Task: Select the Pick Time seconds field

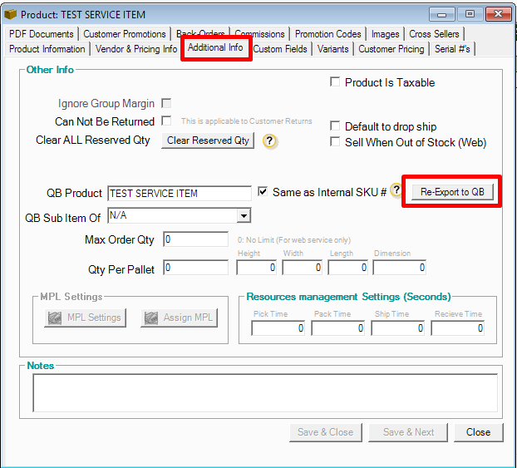Action: (x=278, y=328)
